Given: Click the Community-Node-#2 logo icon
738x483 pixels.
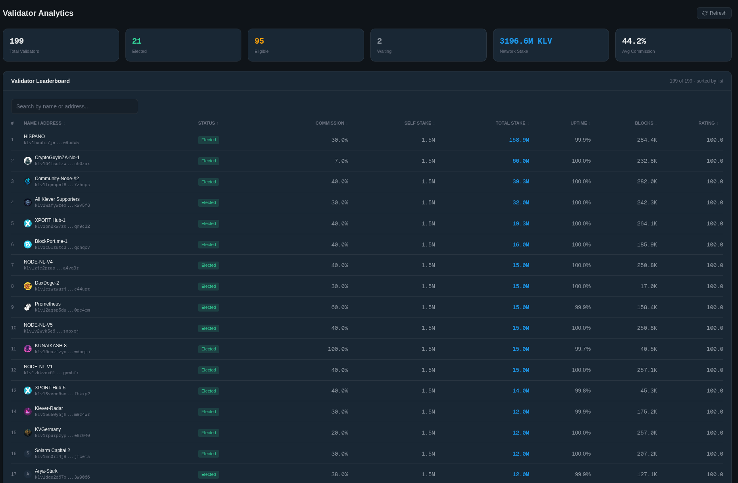Looking at the screenshot, I should coord(28,182).
